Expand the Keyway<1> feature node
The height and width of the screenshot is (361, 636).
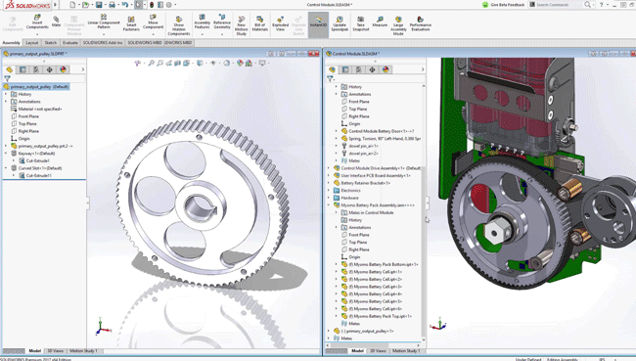[x=6, y=154]
